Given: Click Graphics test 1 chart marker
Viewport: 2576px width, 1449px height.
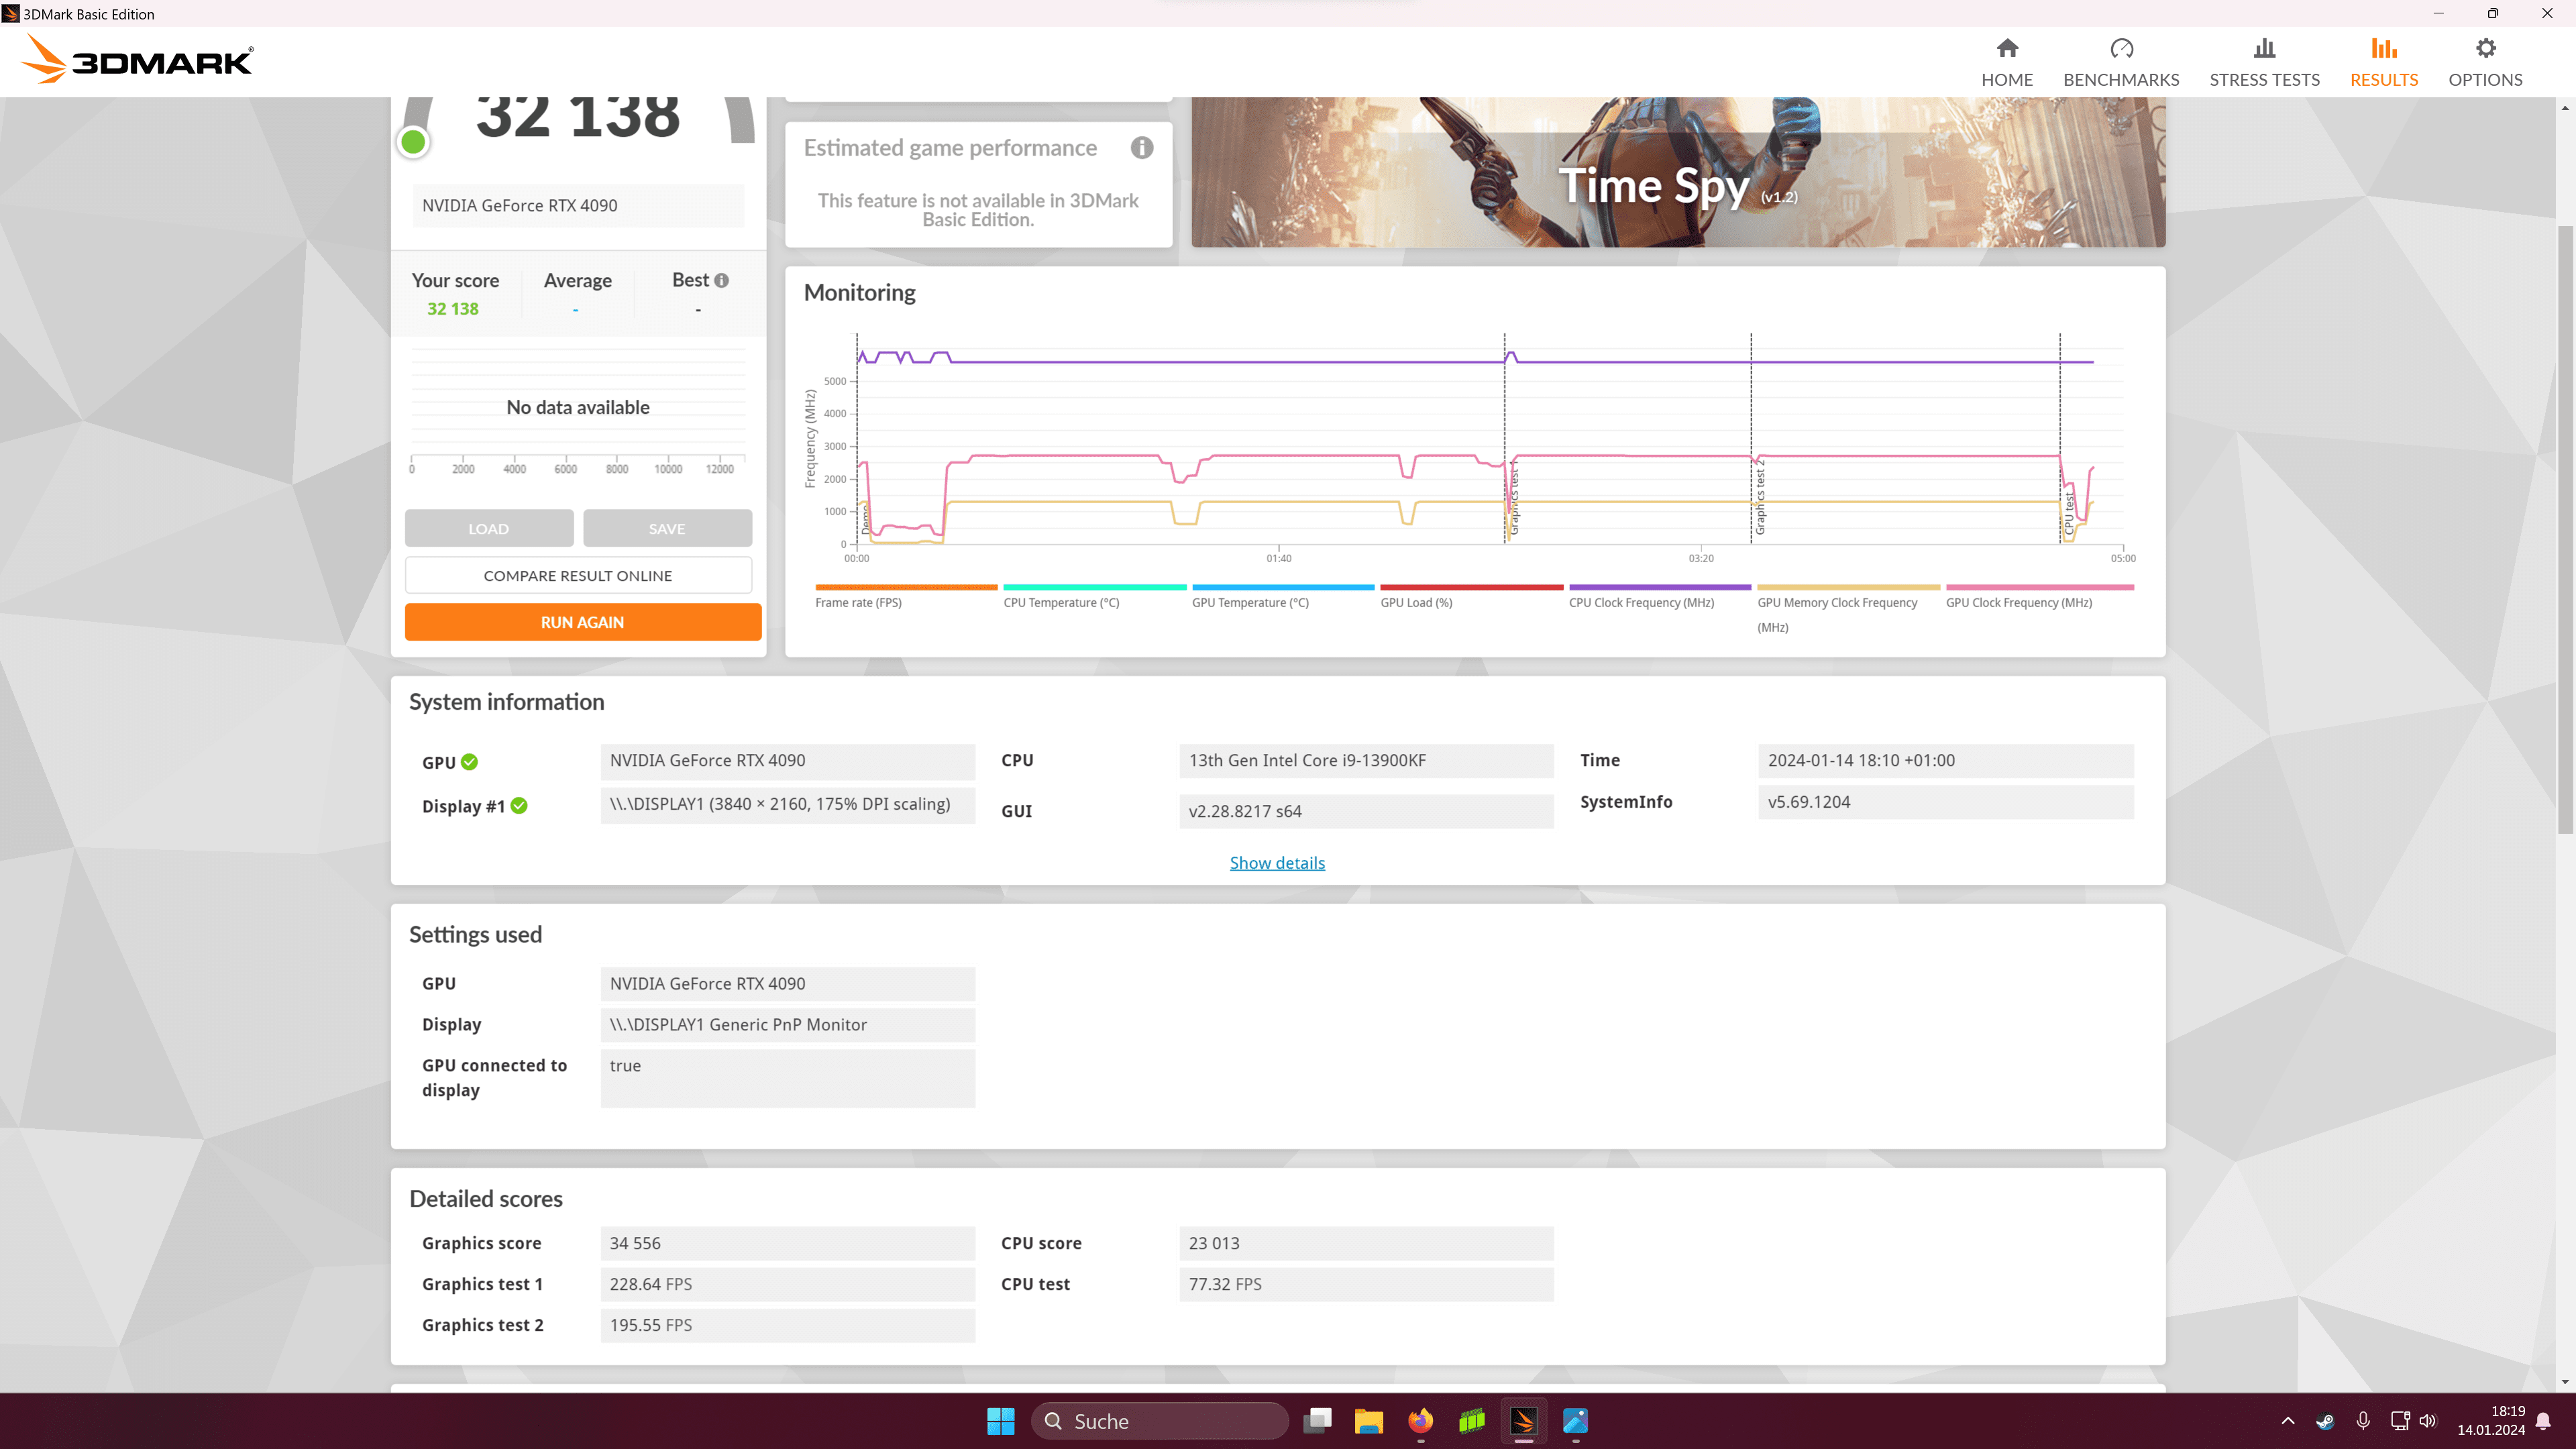Looking at the screenshot, I should [1514, 497].
